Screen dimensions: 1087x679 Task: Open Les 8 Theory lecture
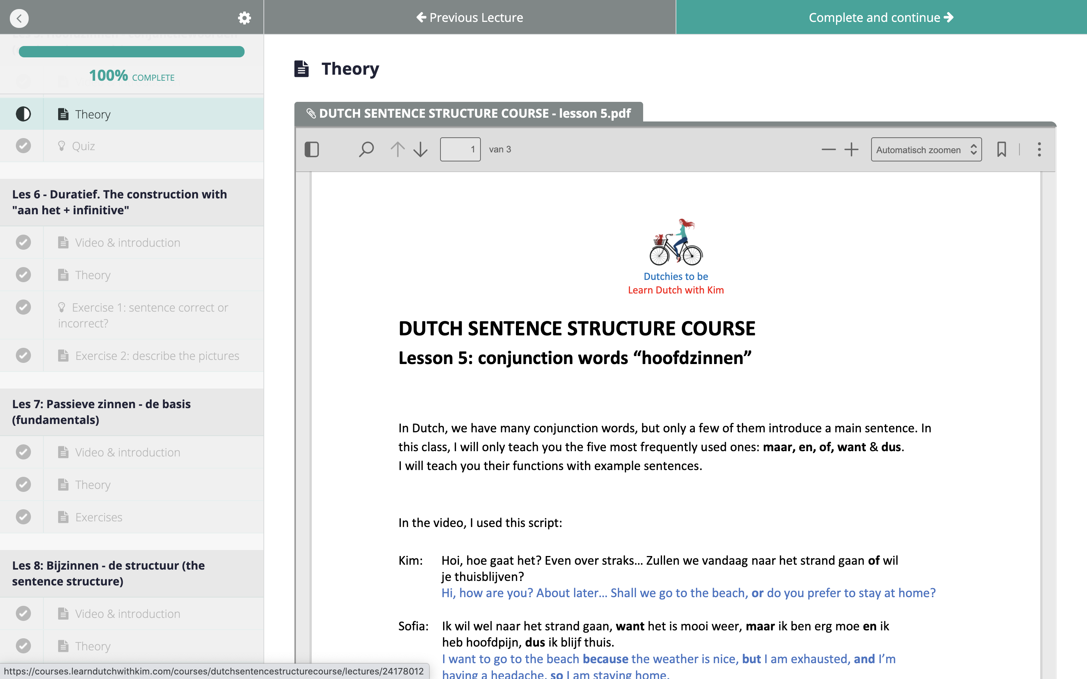coord(132,646)
